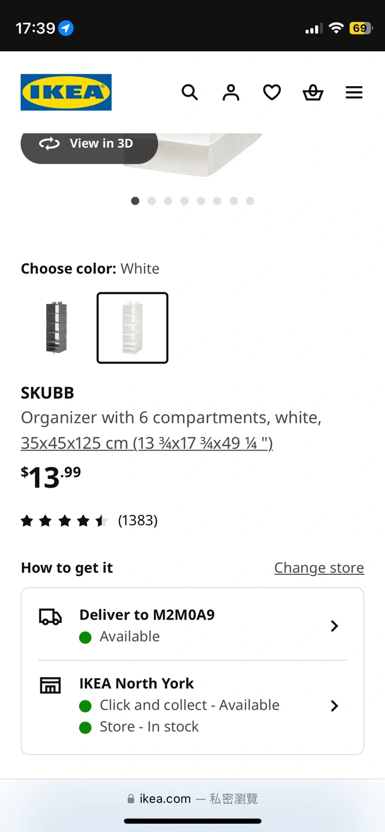Tap the View in 3D button
This screenshot has height=832, width=385.
(89, 144)
